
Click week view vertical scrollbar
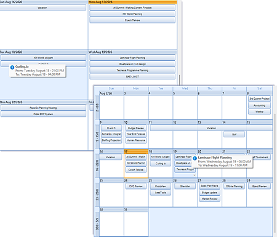[180, 80]
